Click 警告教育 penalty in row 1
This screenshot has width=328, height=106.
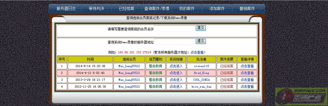point(155,66)
